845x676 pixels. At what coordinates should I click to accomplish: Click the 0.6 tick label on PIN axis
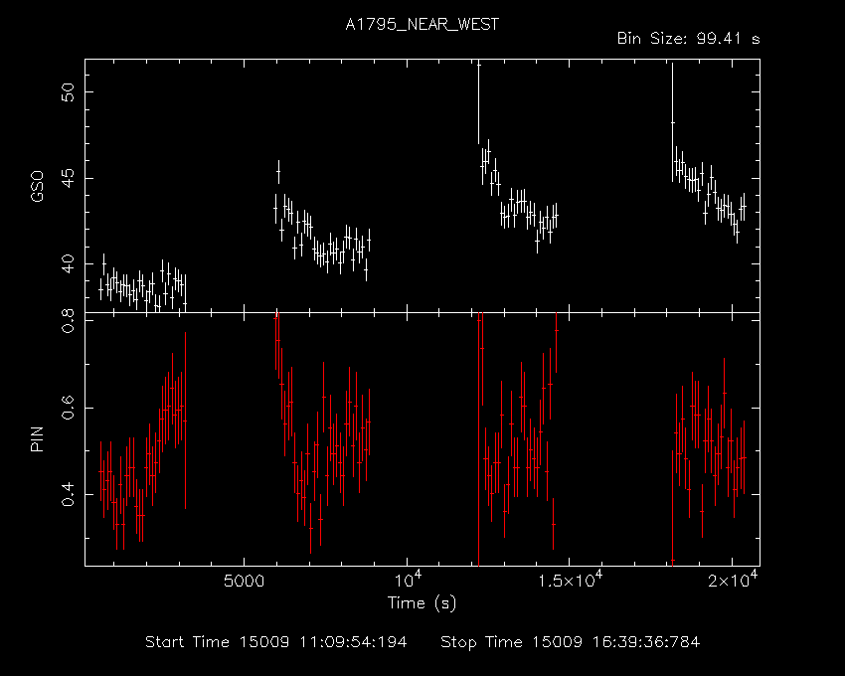69,408
